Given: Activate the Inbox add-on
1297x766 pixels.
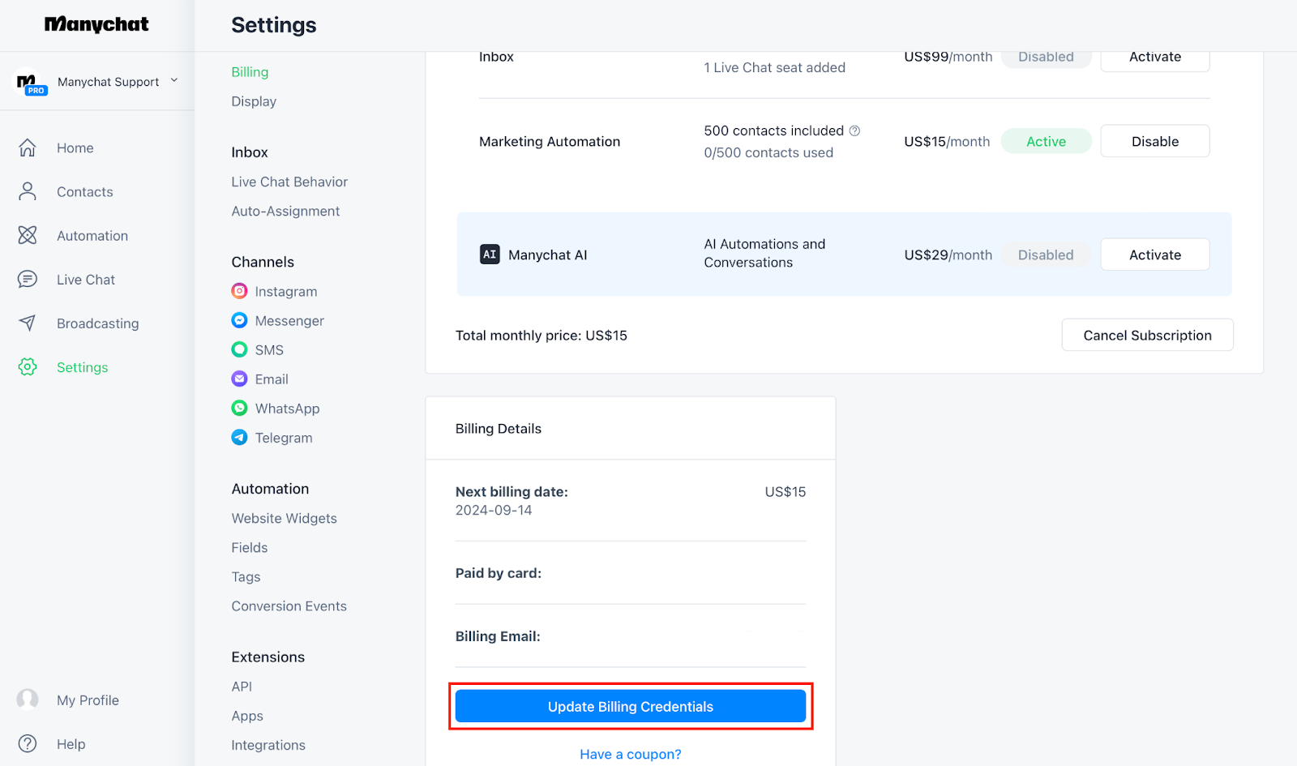Looking at the screenshot, I should (1155, 58).
